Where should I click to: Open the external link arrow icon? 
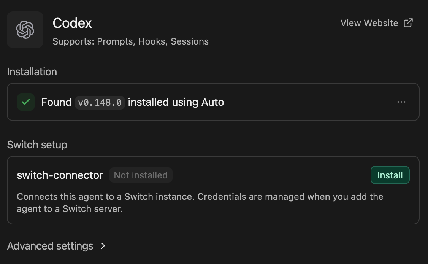pyautogui.click(x=408, y=23)
